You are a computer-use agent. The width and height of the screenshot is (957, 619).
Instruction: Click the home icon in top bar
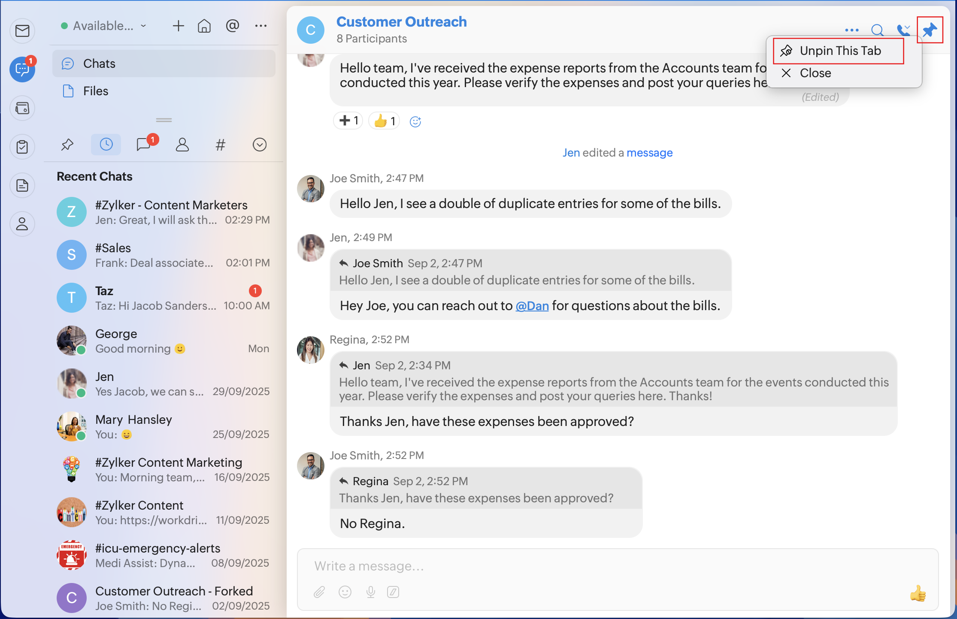coord(204,26)
